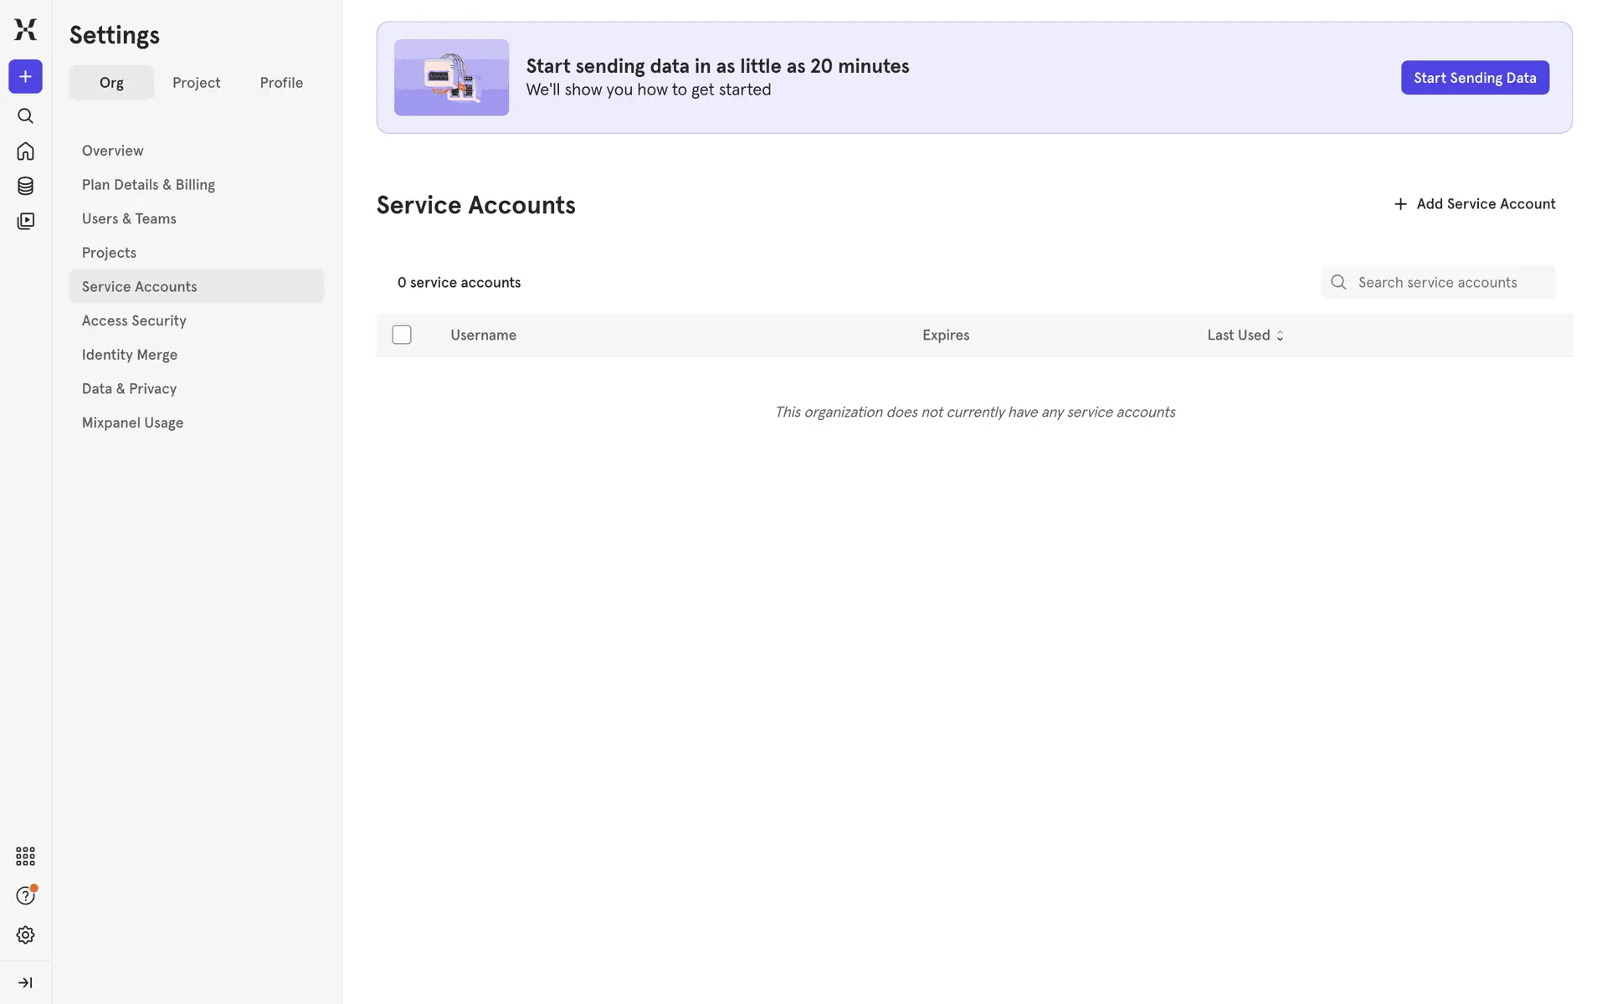This screenshot has width=1607, height=1004.
Task: Click the Start Sending Data button
Action: pyautogui.click(x=1475, y=78)
